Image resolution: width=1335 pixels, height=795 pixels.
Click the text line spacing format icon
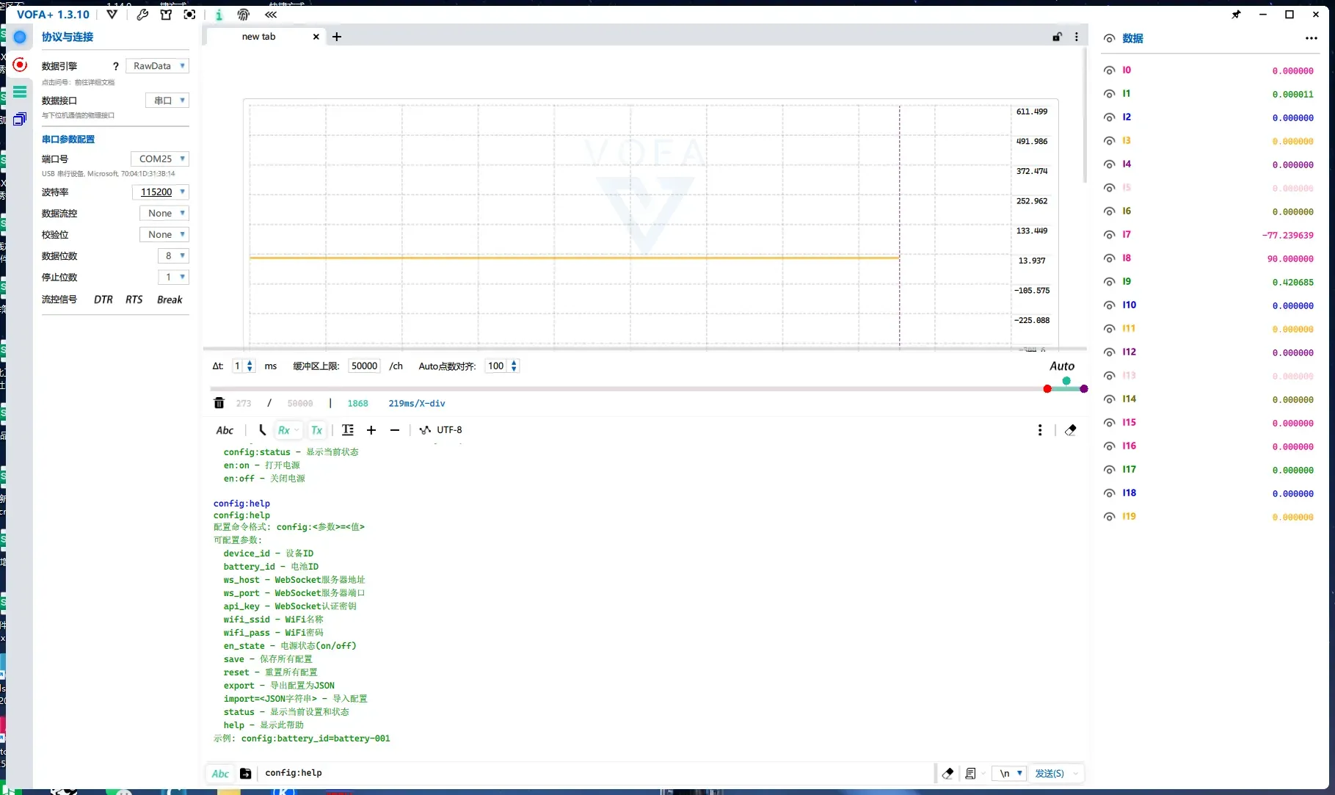(348, 430)
